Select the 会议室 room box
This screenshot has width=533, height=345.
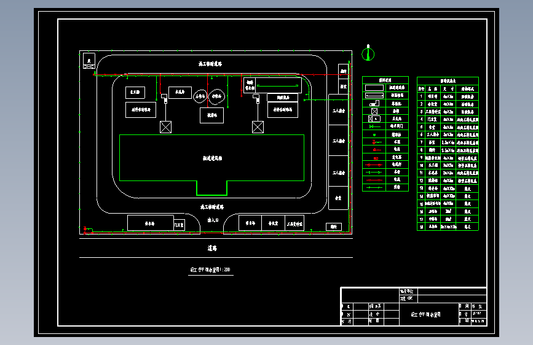[x=273, y=223]
